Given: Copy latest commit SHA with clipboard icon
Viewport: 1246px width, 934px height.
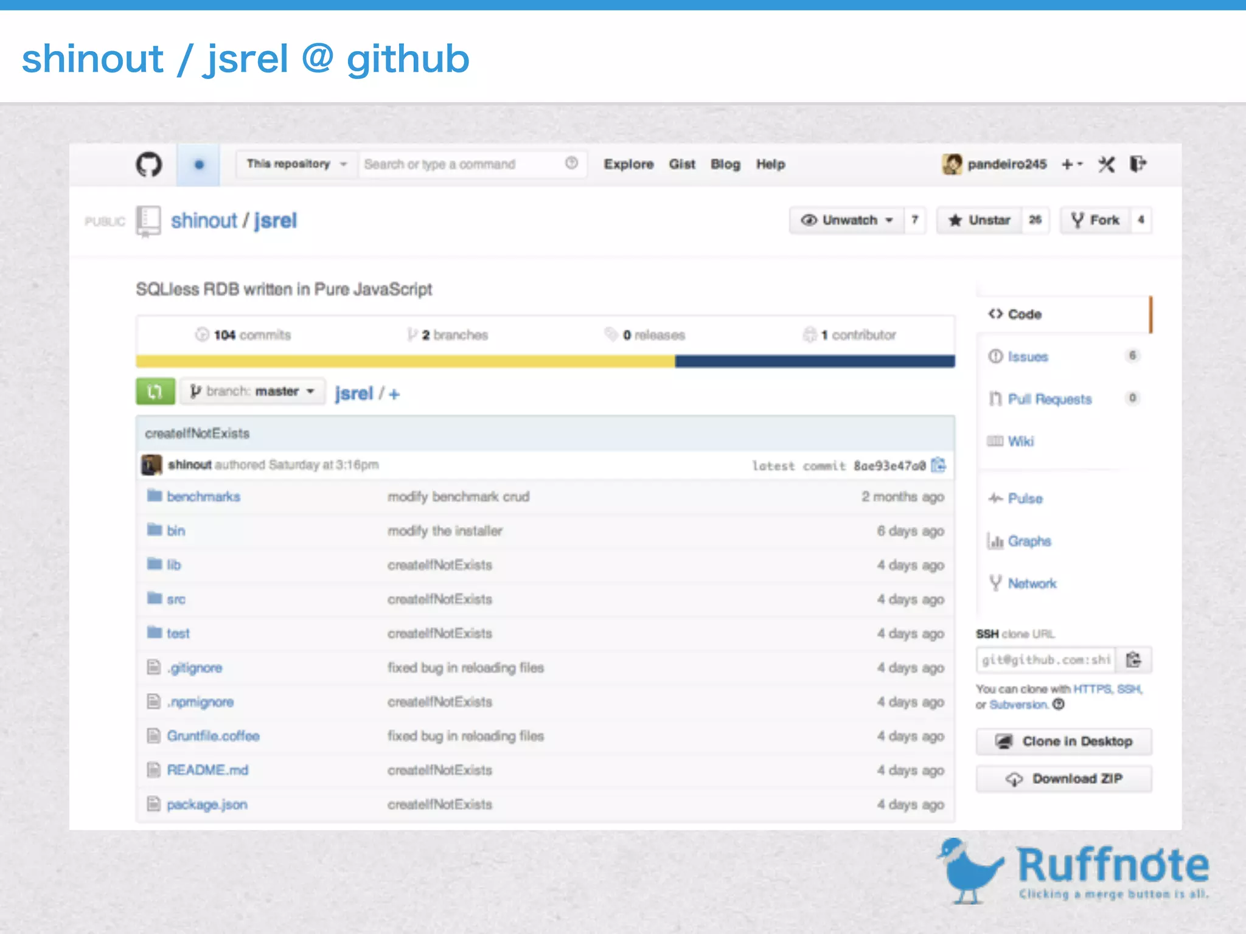Looking at the screenshot, I should point(939,465).
